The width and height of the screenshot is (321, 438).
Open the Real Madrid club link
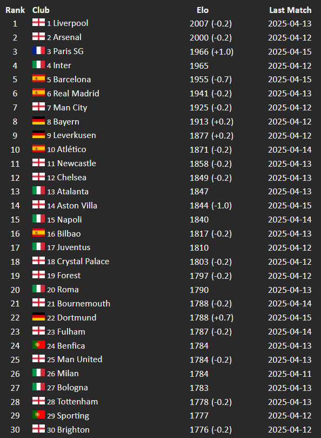tap(76, 93)
